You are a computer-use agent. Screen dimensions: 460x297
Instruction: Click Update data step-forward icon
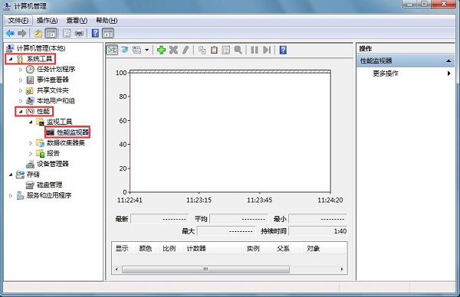coord(267,50)
